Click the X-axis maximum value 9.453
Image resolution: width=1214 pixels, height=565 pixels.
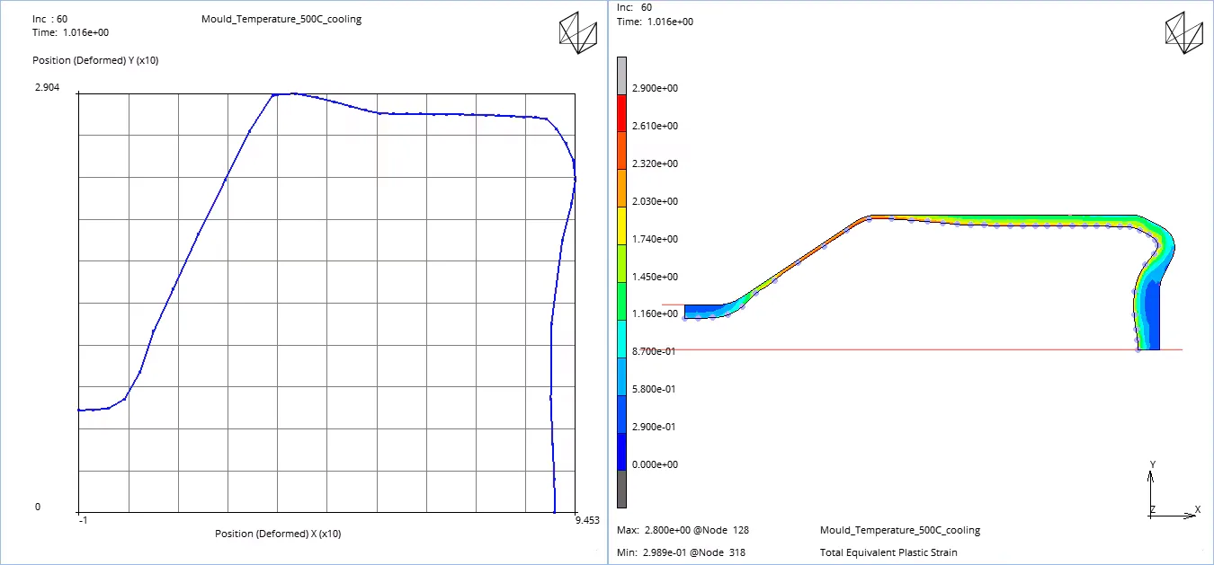point(586,520)
